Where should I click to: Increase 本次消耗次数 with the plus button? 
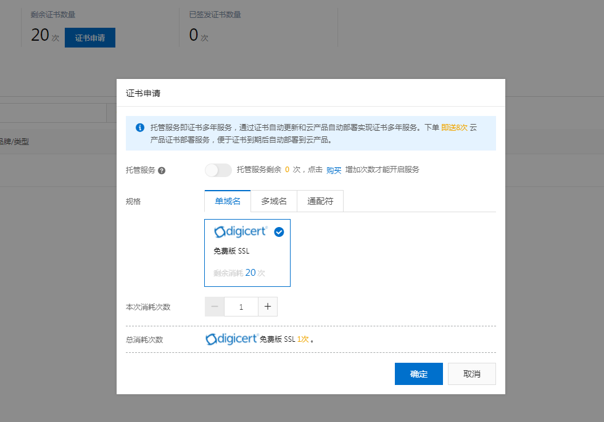[268, 307]
